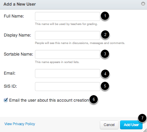This screenshot has width=147, height=132.
Task: Click the number 2 callout marker
Action: (105, 34)
